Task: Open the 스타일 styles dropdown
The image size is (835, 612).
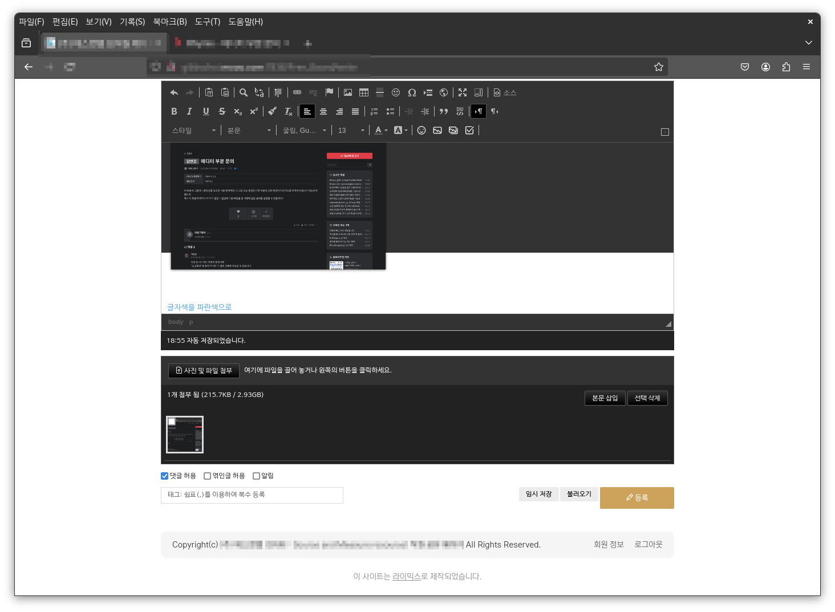Action: [194, 131]
